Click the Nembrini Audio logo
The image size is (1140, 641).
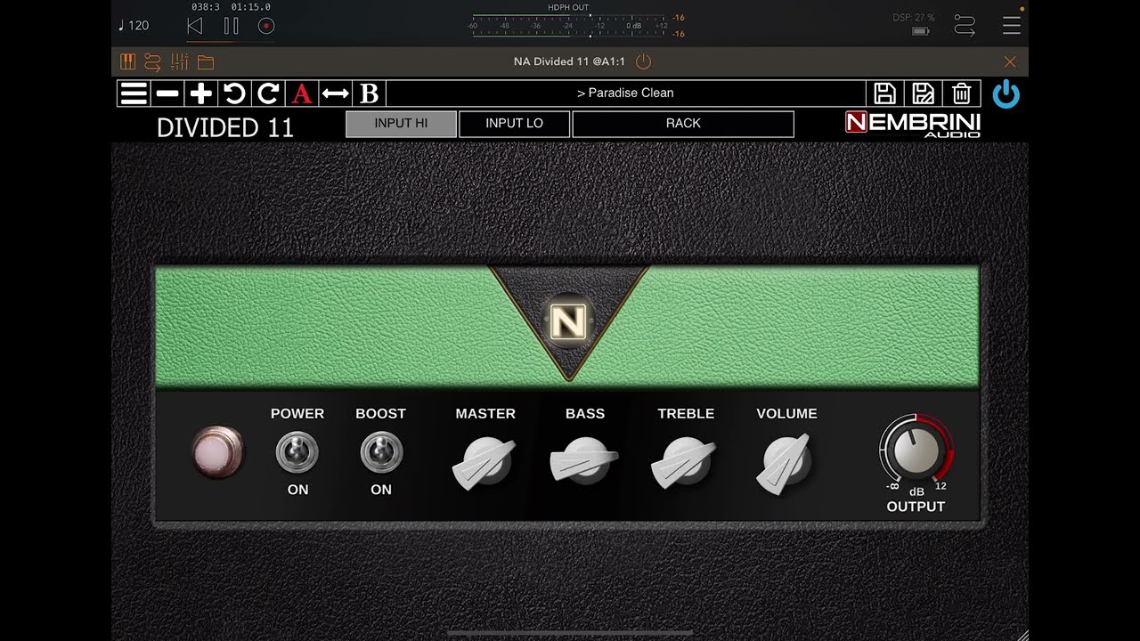point(913,125)
